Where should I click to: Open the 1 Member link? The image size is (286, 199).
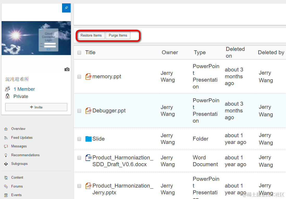coord(24,89)
